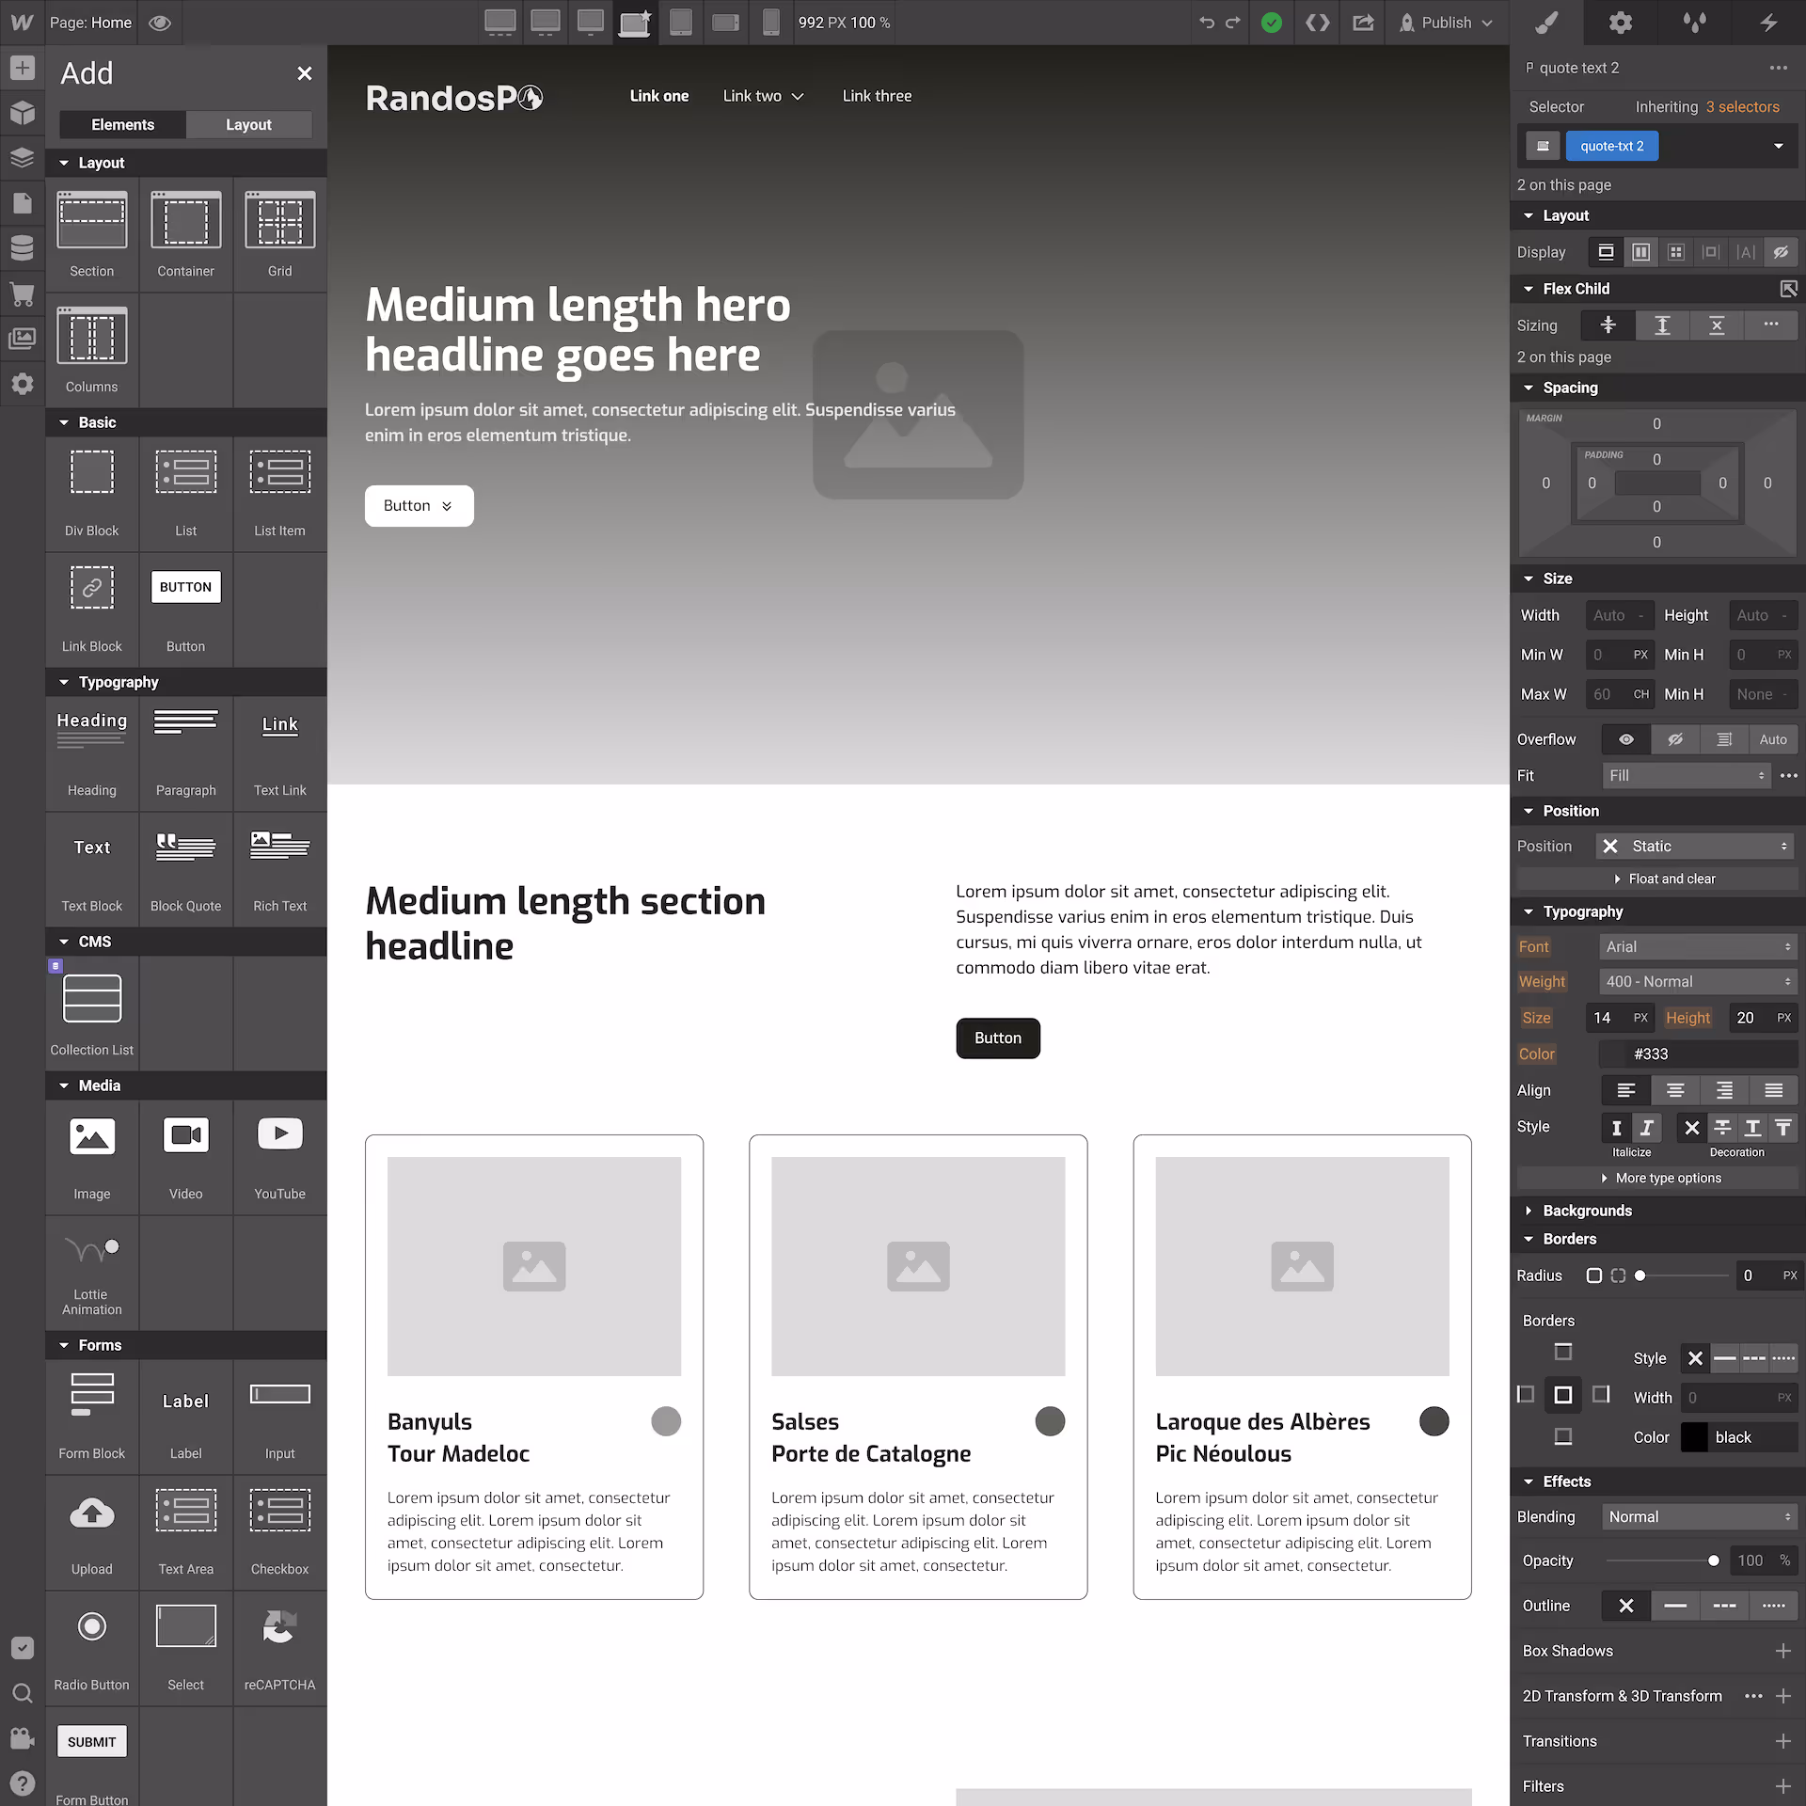Open the Position Static dropdown
This screenshot has height=1806, width=1806.
(x=1693, y=846)
